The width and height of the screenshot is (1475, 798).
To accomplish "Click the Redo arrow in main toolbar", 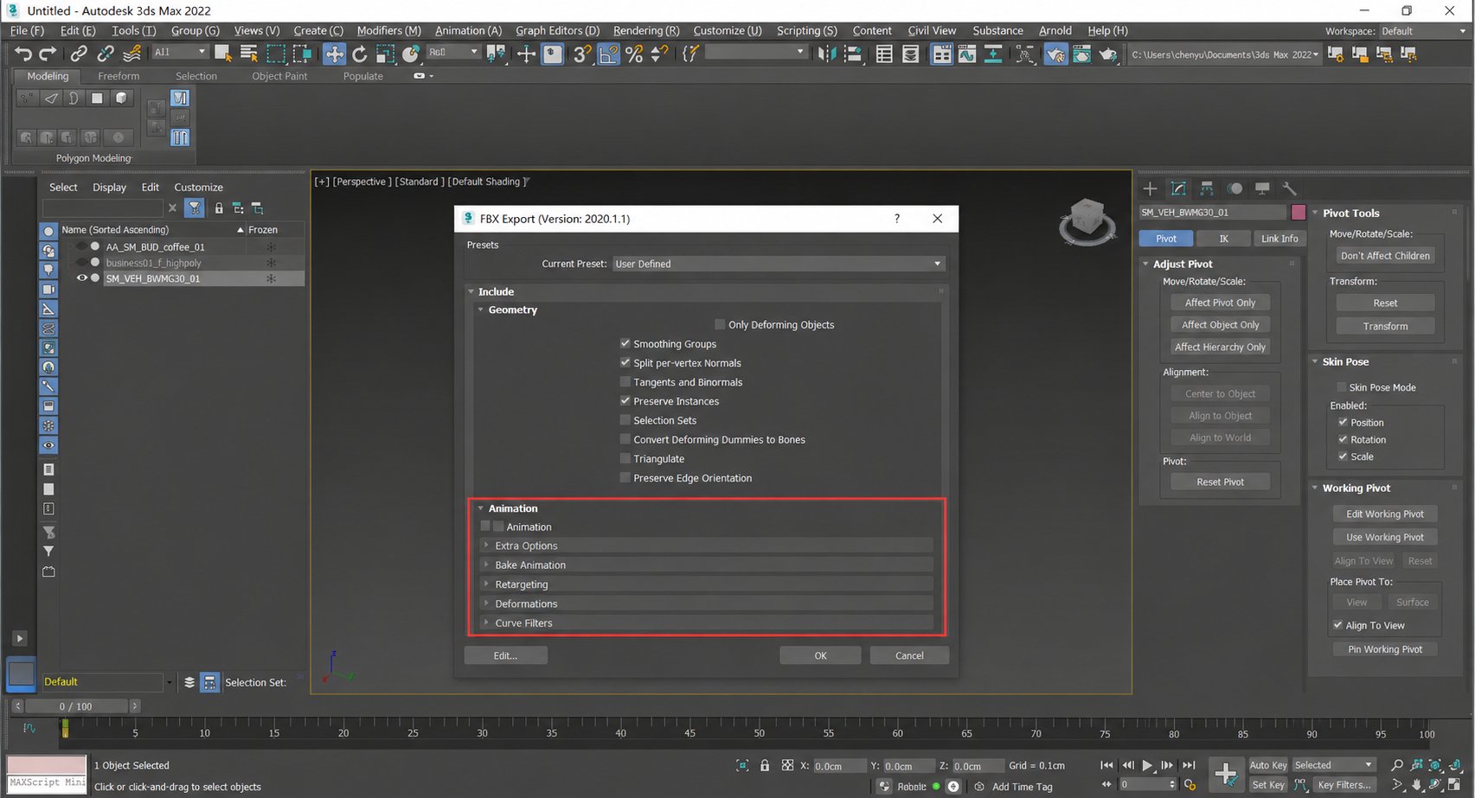I will click(x=48, y=54).
